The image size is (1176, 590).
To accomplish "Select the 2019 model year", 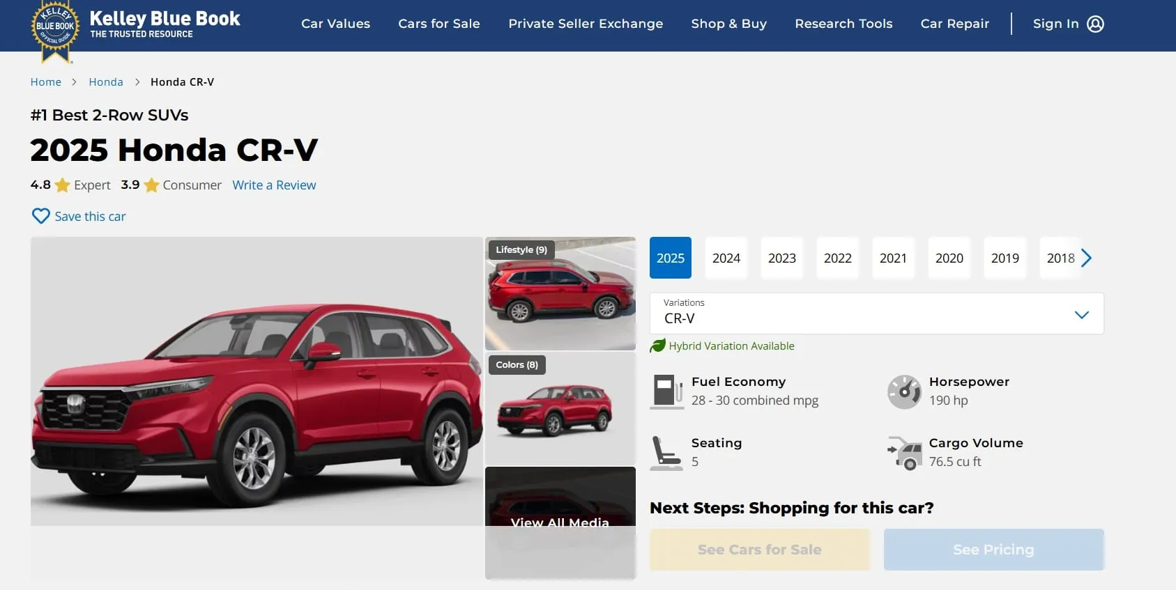I will click(x=1005, y=258).
